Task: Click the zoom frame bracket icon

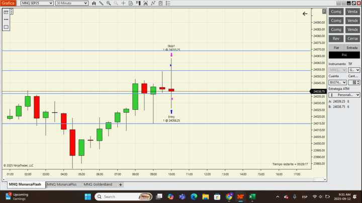Action: pyautogui.click(x=146, y=3)
